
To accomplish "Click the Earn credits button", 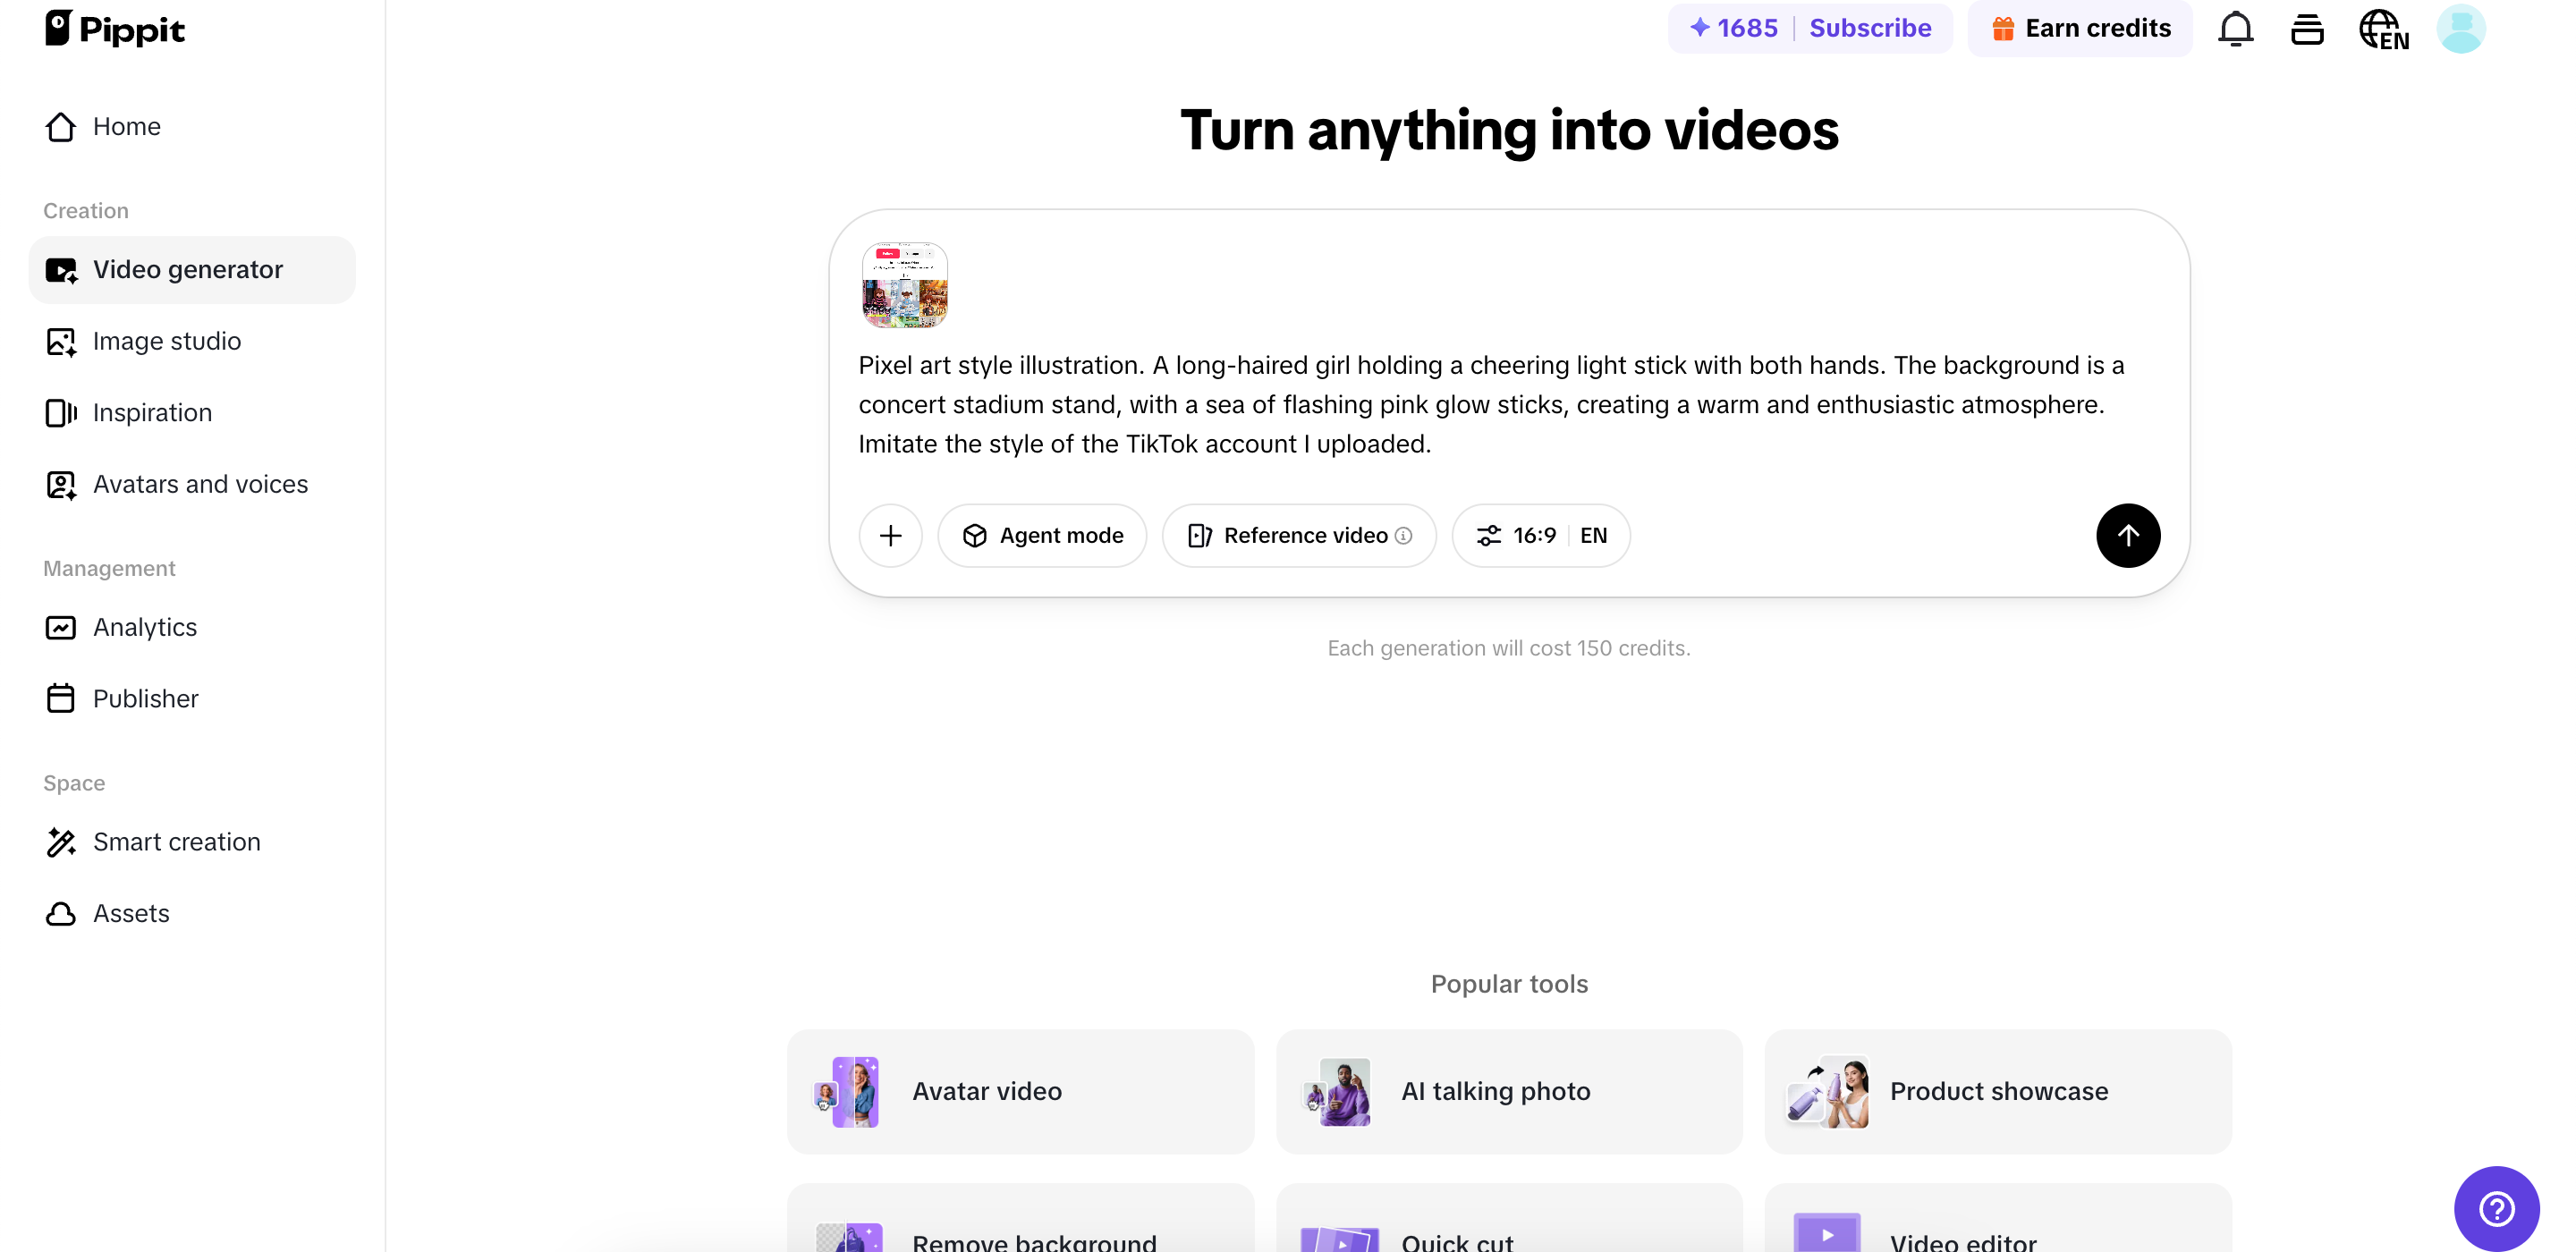I will [2080, 28].
